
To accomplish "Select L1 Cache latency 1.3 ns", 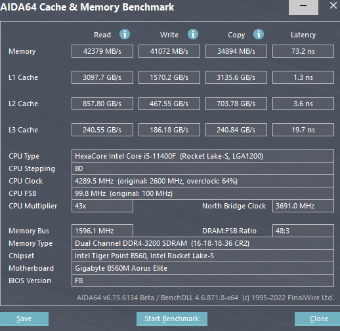I will coord(303,77).
